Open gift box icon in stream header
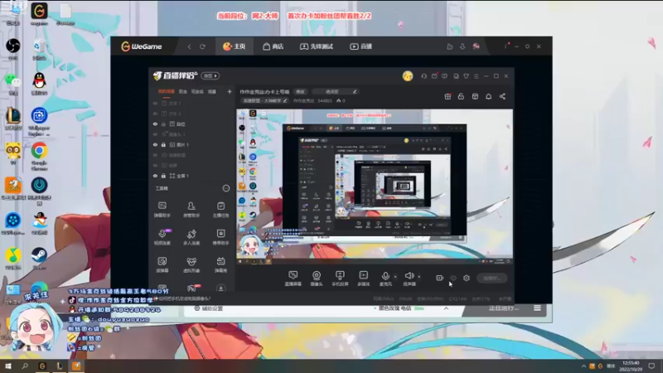663x373 pixels. pos(448,96)
